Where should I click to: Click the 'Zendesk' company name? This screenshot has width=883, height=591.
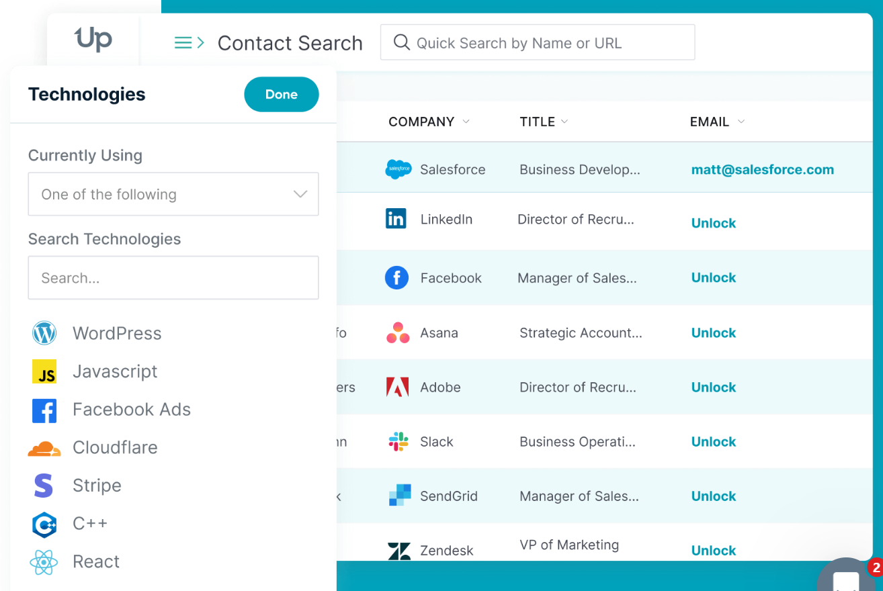pyautogui.click(x=447, y=551)
